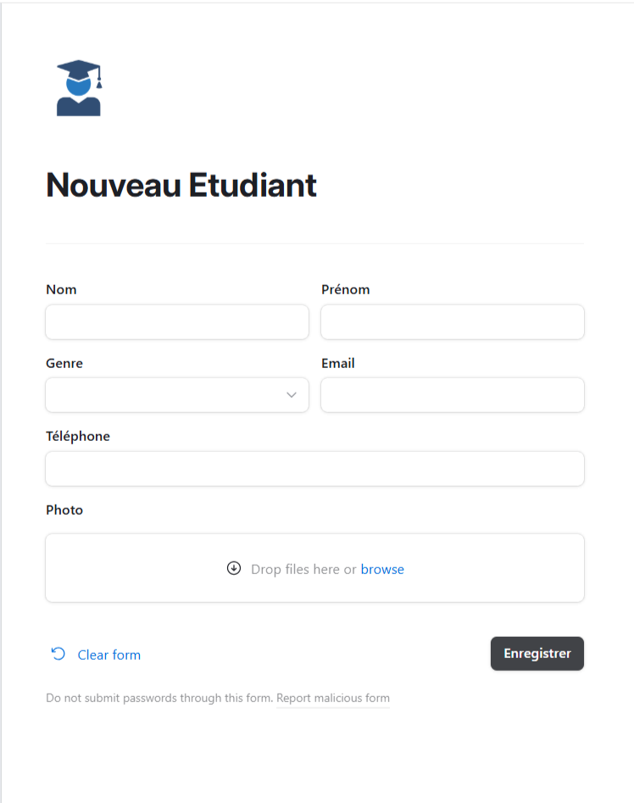Select the Téléphone input box
The width and height of the screenshot is (634, 803).
point(314,469)
